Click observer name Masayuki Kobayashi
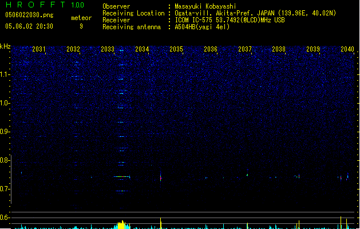 click(205, 6)
